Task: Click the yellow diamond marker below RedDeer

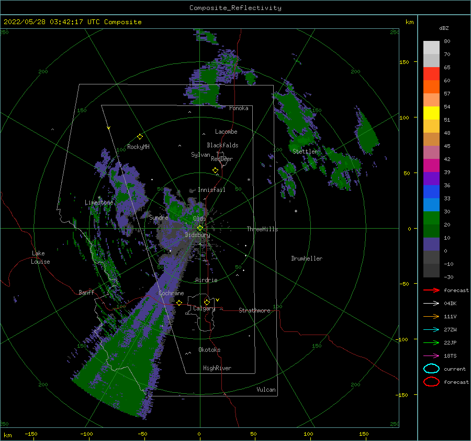Action: [x=216, y=170]
